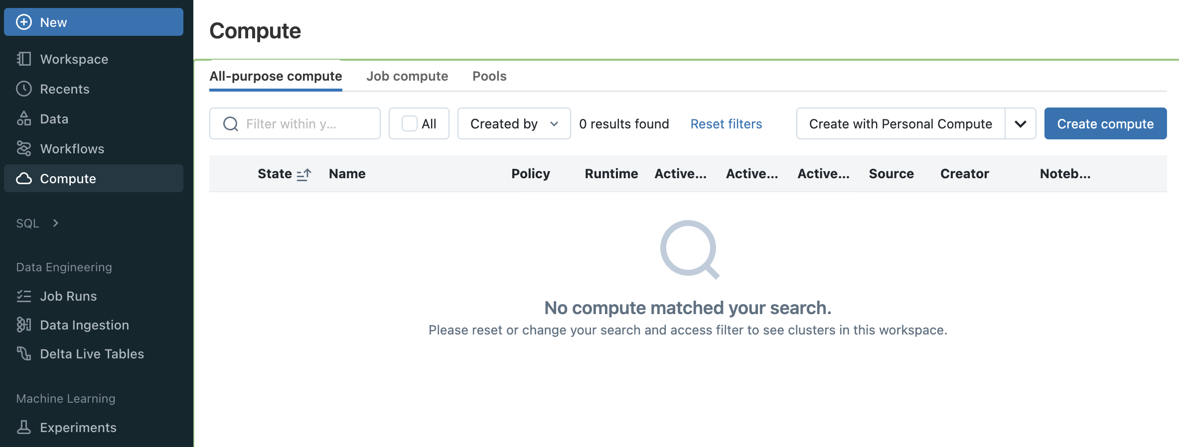The image size is (1179, 447).
Task: Open the Experiments flask icon
Action: pos(24,427)
